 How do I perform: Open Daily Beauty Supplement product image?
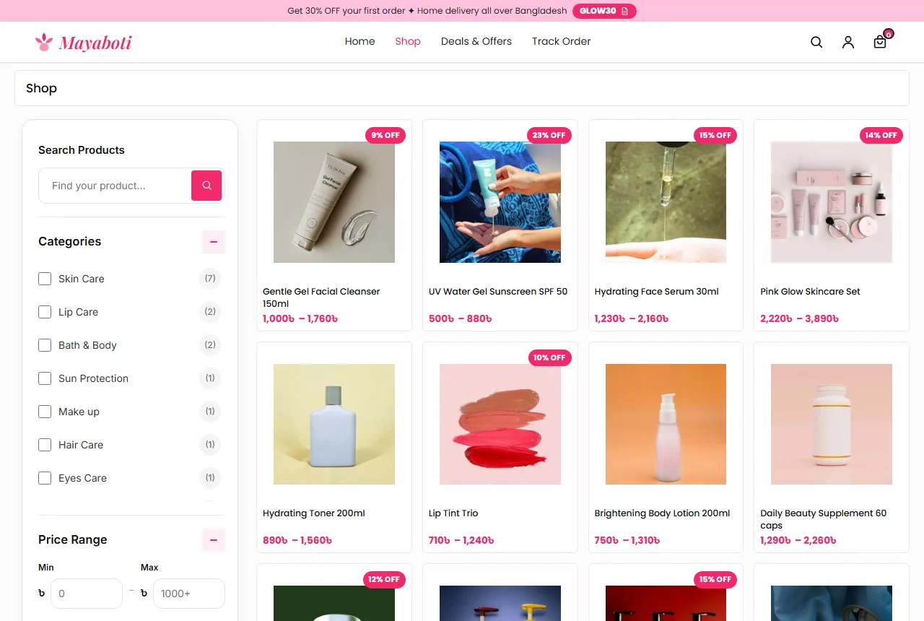point(832,424)
